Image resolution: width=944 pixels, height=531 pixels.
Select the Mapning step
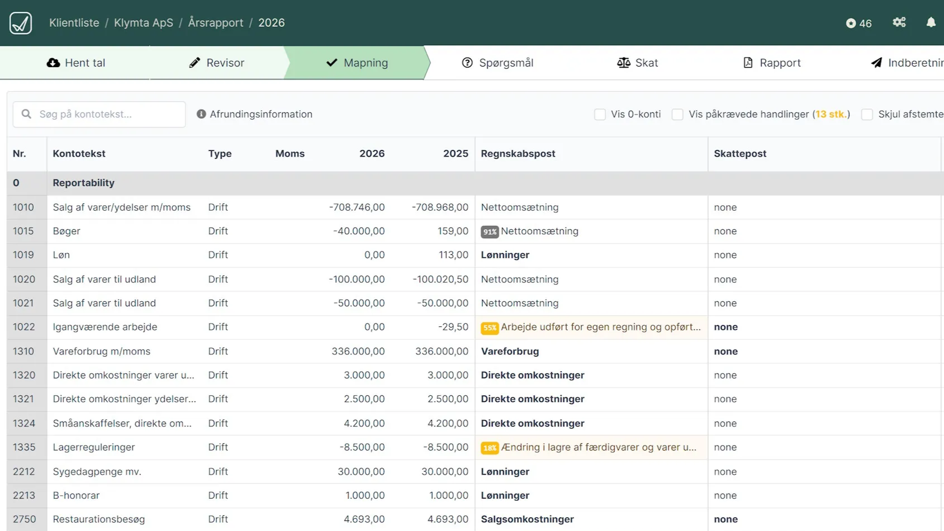357,63
